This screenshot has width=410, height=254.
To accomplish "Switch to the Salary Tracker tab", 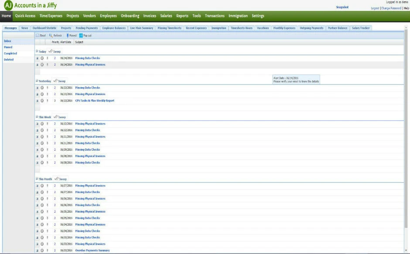I will pos(361,28).
